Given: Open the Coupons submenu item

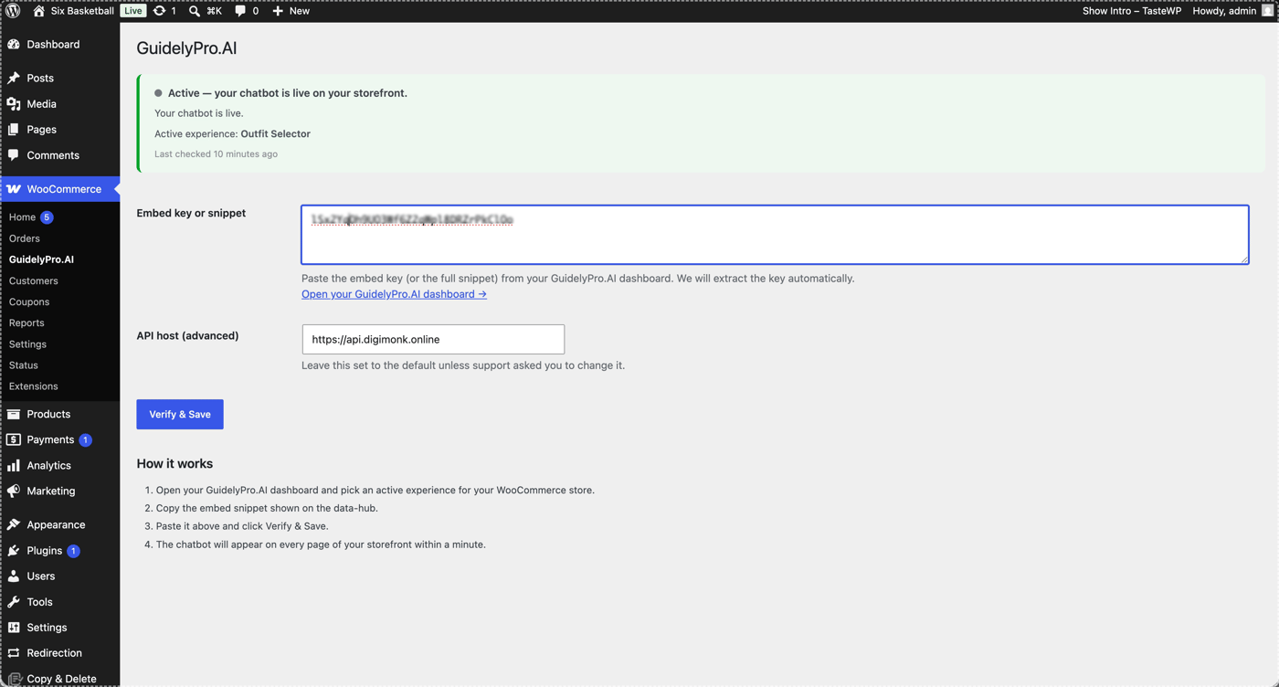Looking at the screenshot, I should pyautogui.click(x=29, y=301).
